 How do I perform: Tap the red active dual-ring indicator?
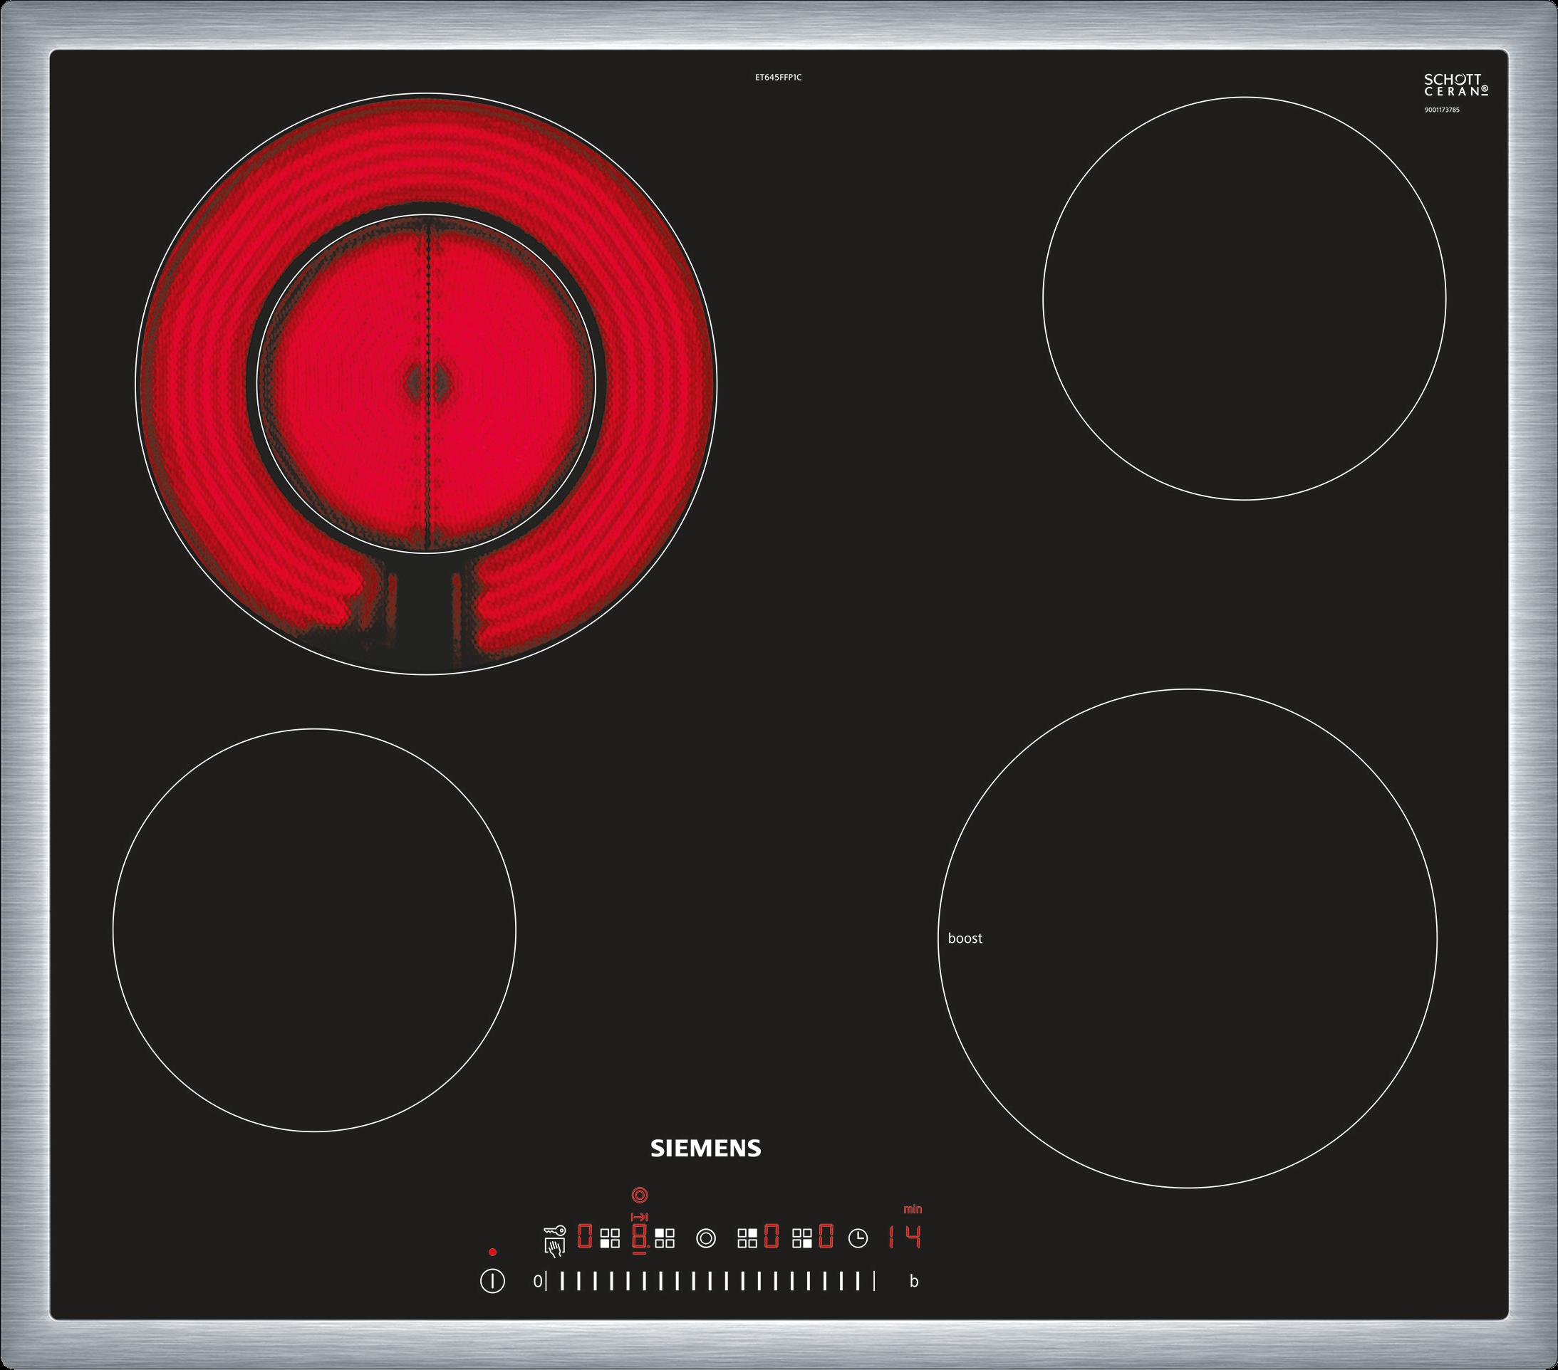[640, 1196]
